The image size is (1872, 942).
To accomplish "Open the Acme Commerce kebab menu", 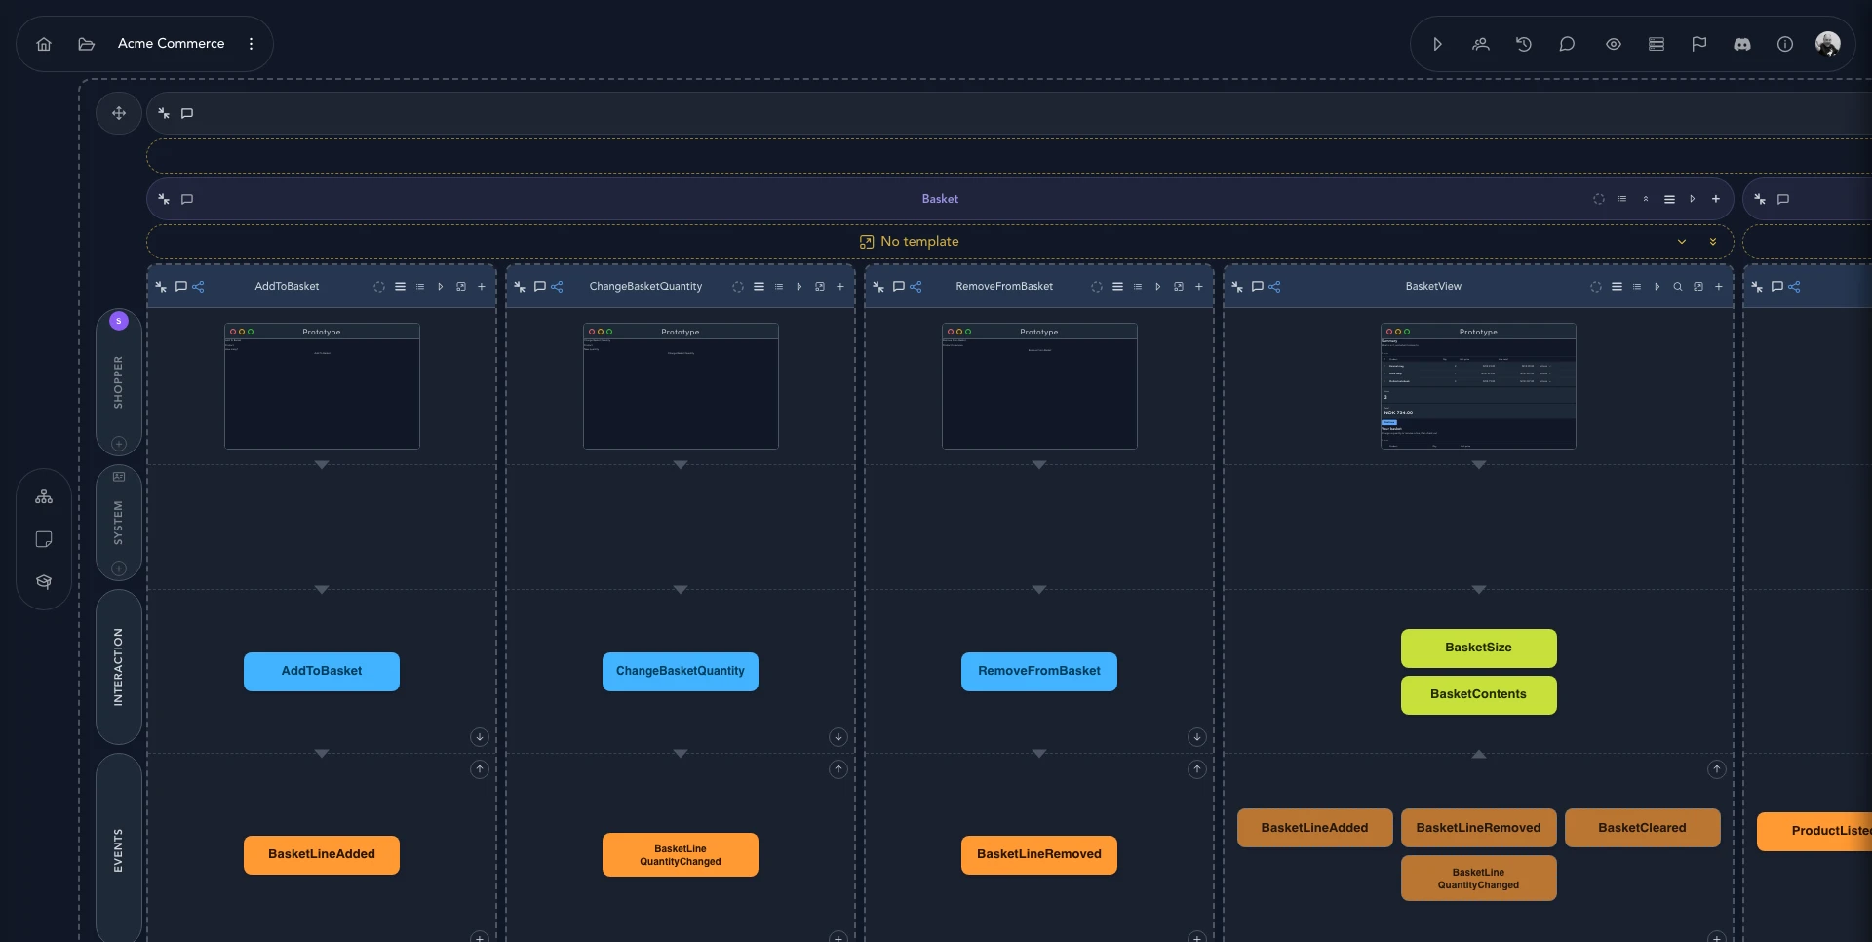I will coord(252,44).
